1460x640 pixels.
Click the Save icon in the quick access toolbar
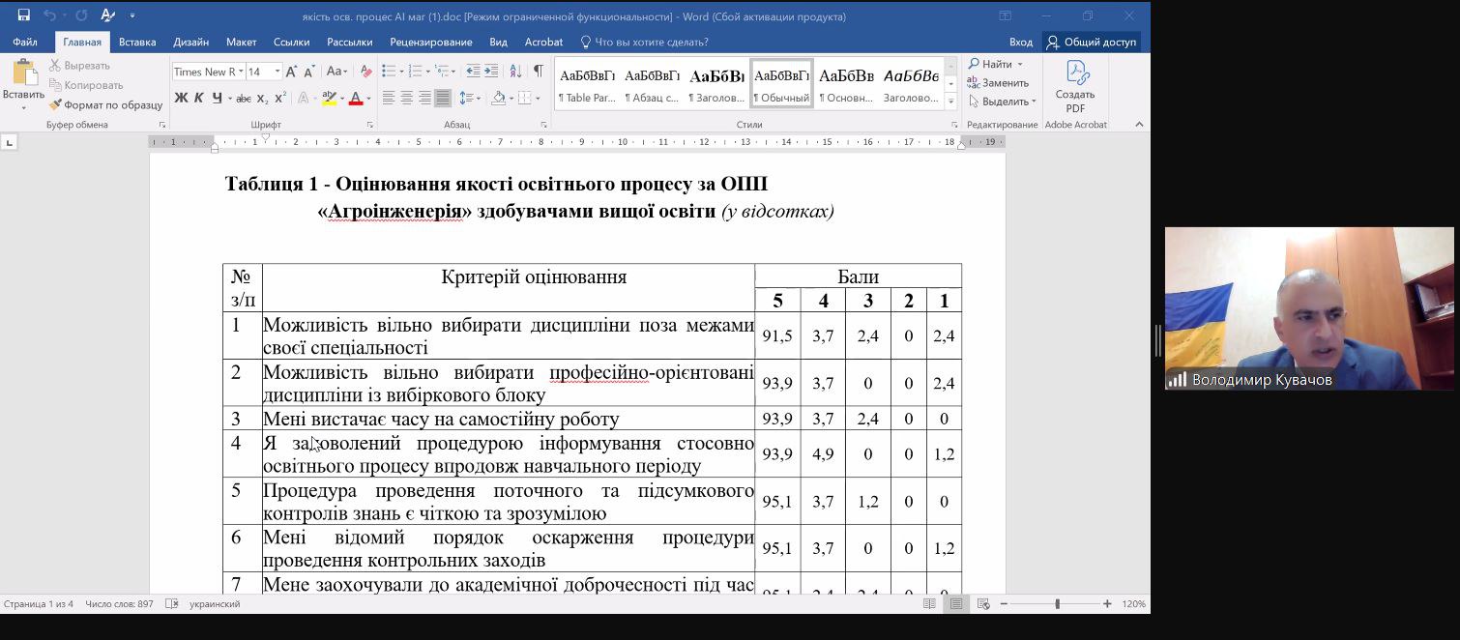click(23, 15)
